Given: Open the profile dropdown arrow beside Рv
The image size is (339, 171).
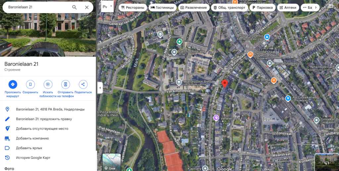Looking at the screenshot, I should (111, 6).
